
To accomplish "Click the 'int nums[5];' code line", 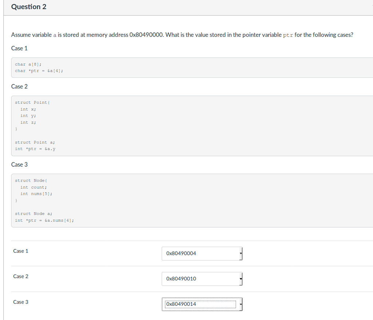I will pyautogui.click(x=36, y=194).
